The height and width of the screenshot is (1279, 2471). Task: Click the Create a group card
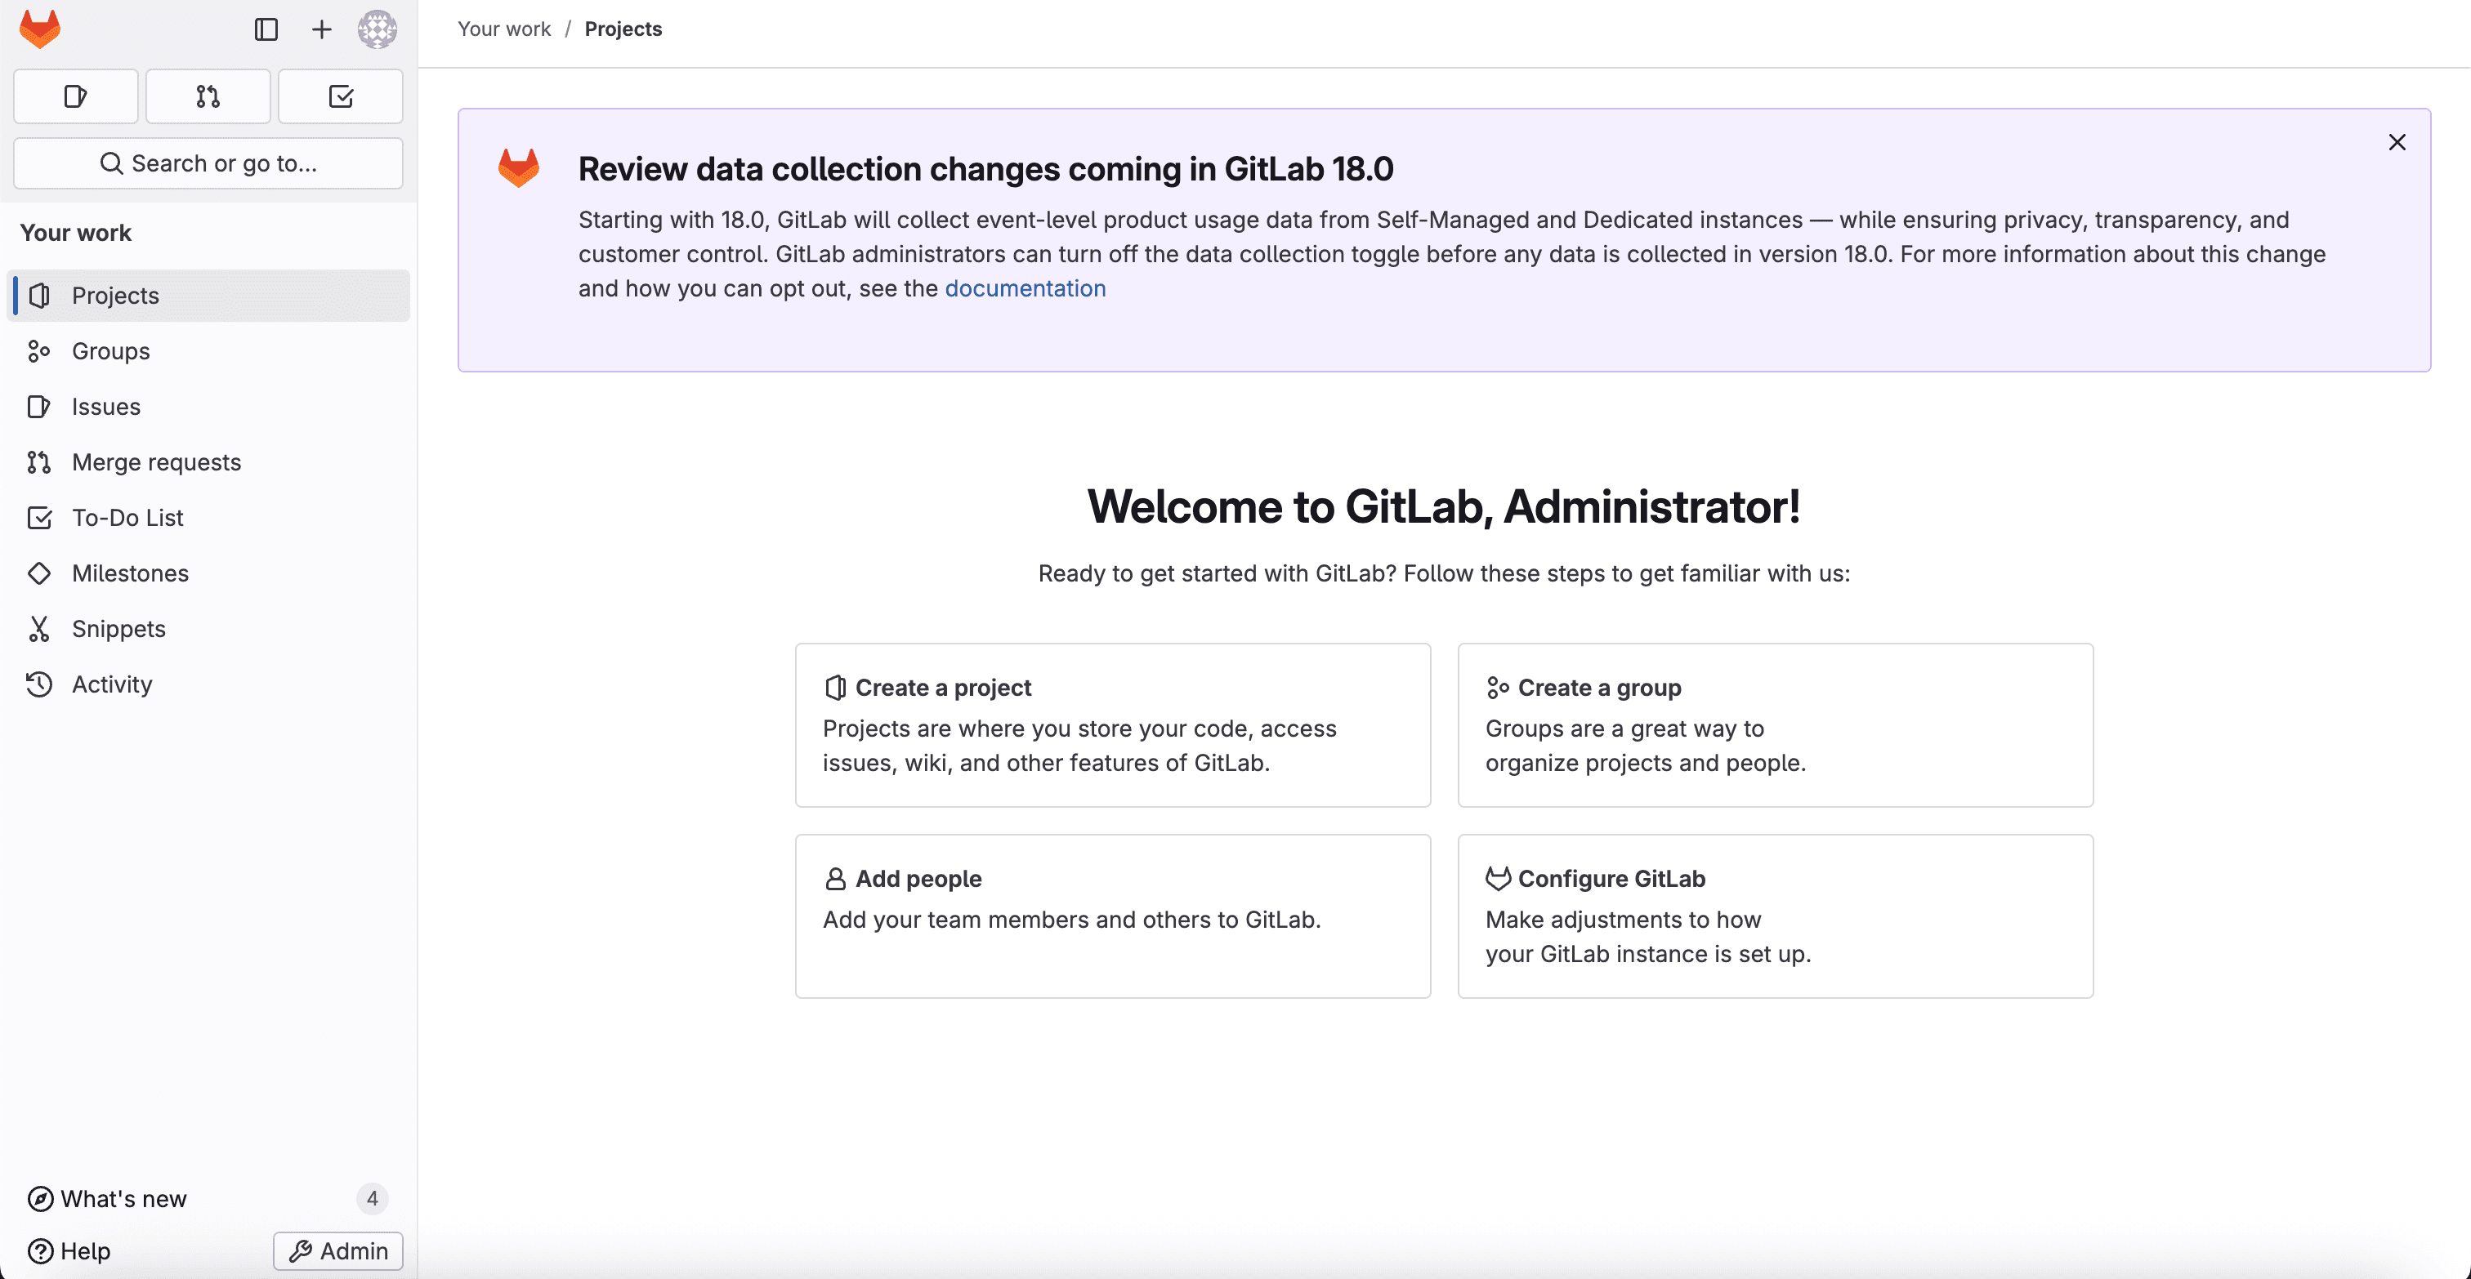pos(1776,724)
